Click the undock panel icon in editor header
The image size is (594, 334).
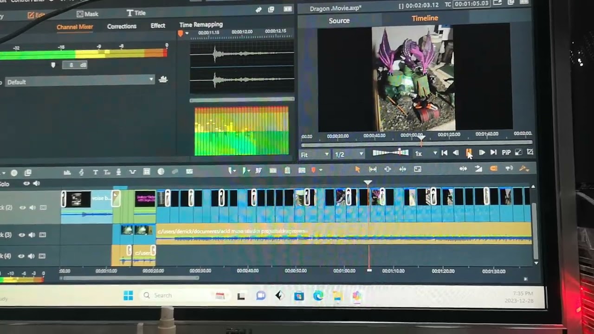point(271,9)
